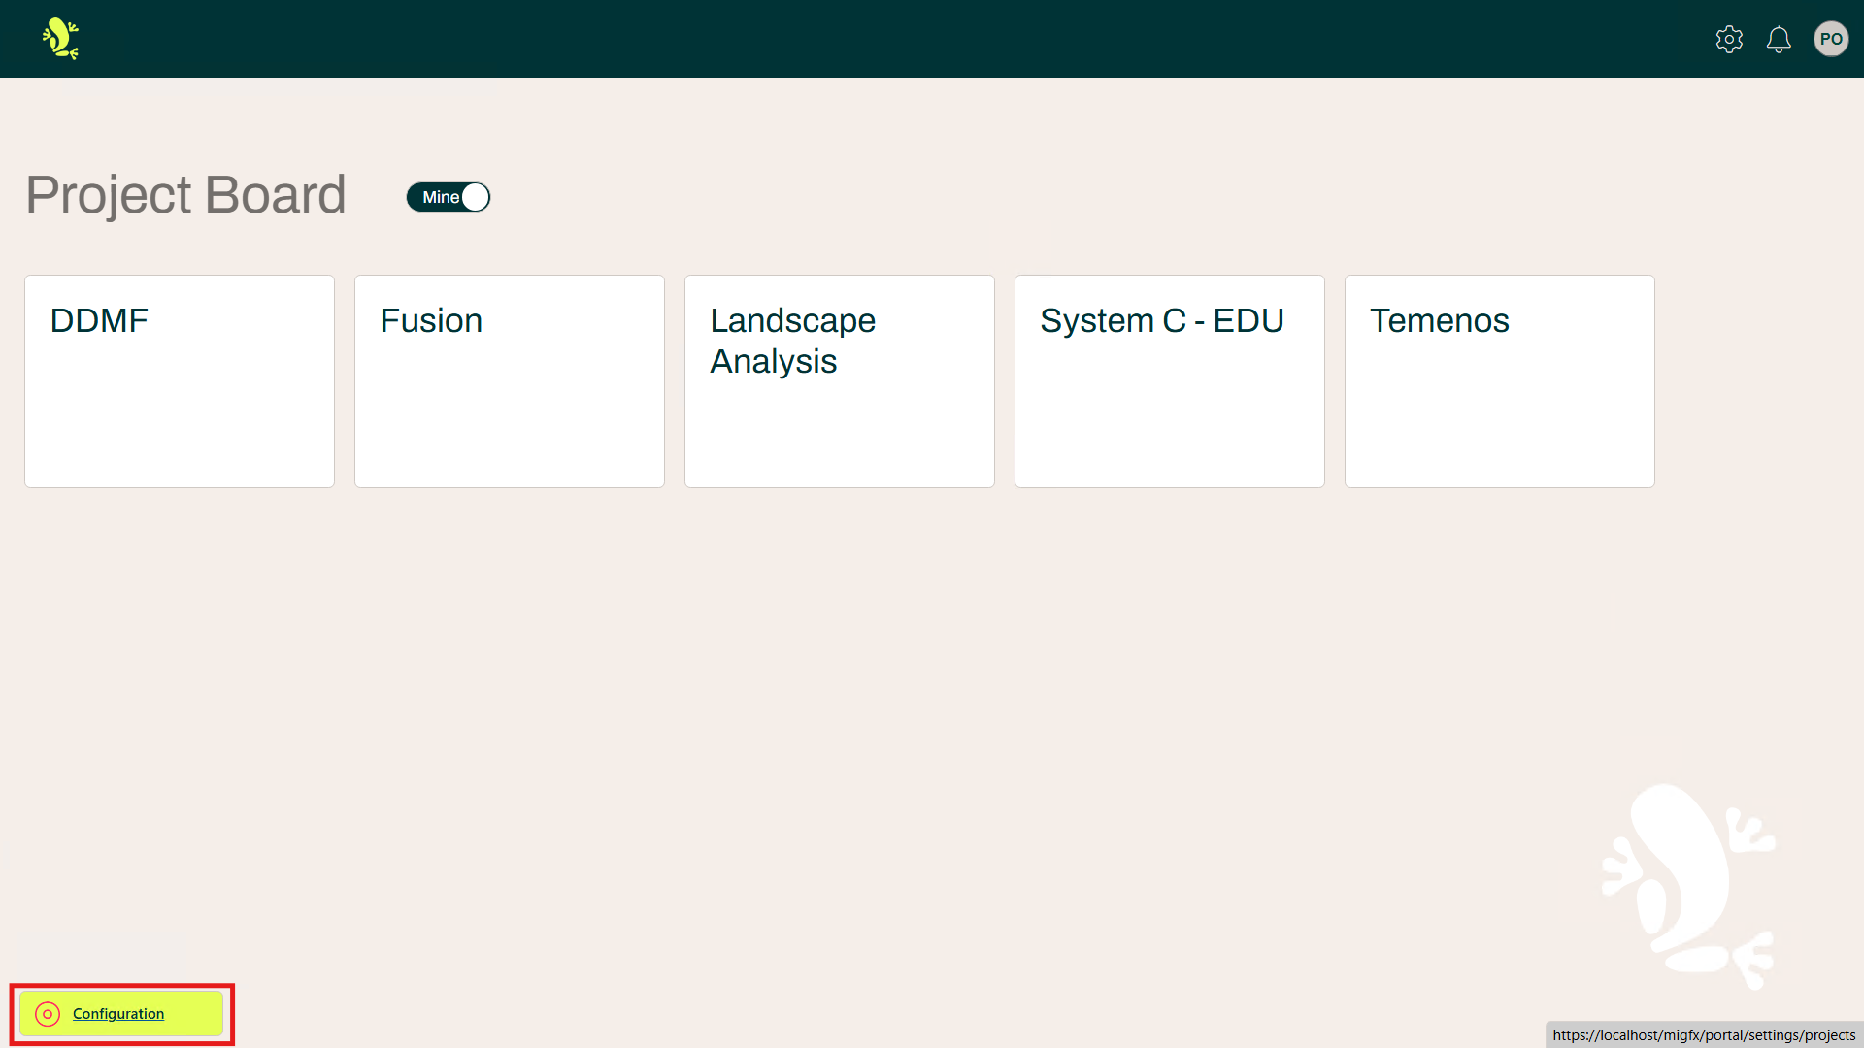Open the Fusion project

click(509, 380)
